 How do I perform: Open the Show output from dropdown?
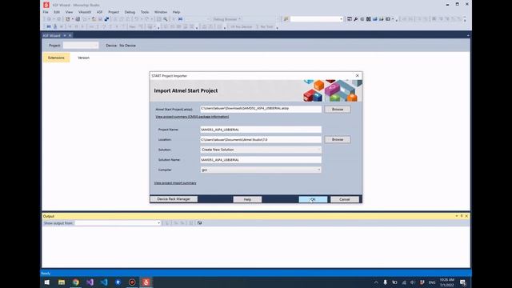(x=118, y=223)
